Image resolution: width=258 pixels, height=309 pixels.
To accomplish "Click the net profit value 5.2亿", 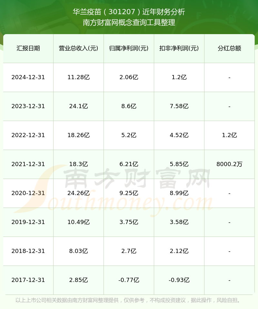I will 129,135.
